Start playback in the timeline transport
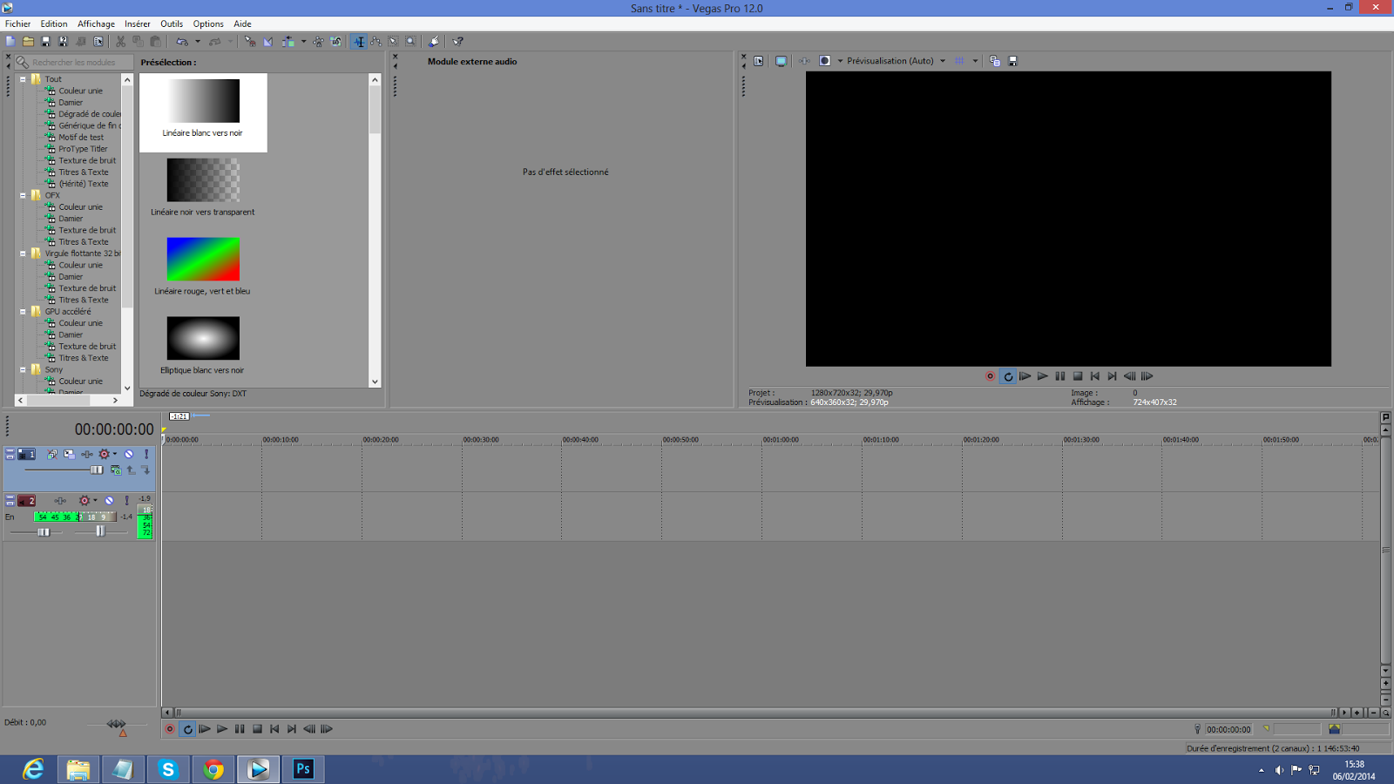1394x784 pixels. click(222, 729)
